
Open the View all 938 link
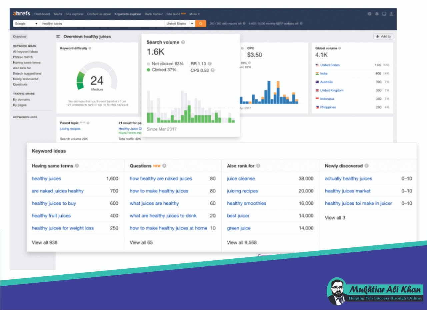(45, 242)
